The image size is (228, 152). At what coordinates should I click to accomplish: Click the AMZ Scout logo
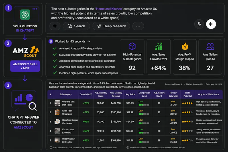coord(26,52)
